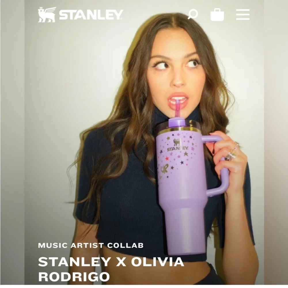Click the Stanley logo printed on tumbler
The image size is (288, 288).
(177, 145)
